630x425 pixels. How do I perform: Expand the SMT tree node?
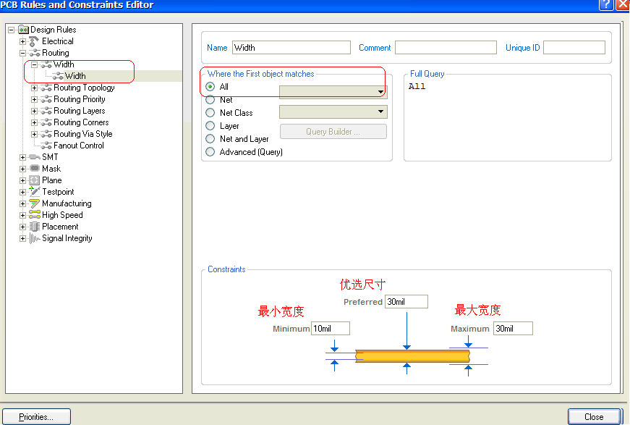coord(23,158)
